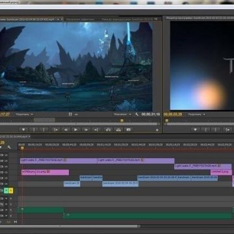Export a frame with the camera icon
The image size is (234, 234).
point(129,130)
